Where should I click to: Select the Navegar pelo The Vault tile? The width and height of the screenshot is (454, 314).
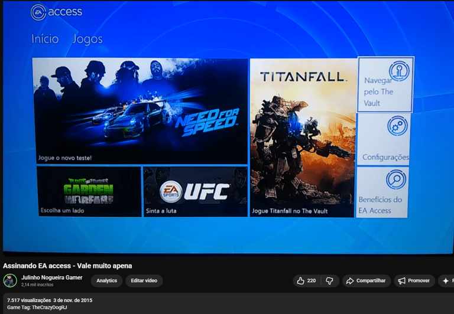385,84
